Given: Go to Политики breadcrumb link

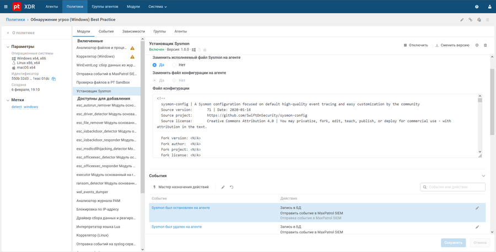Looking at the screenshot, I should point(15,20).
